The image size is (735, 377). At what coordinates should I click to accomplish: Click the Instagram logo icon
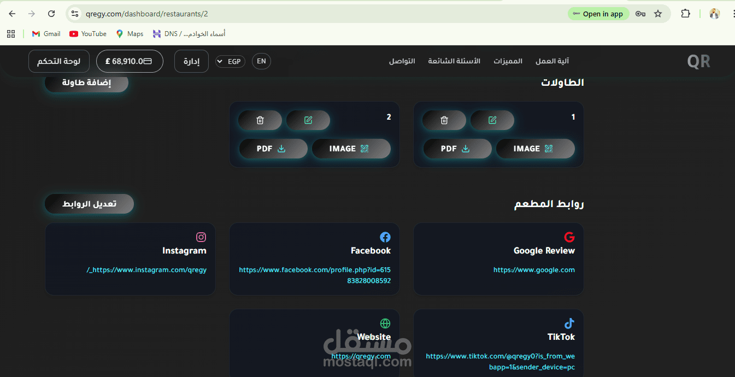[201, 237]
